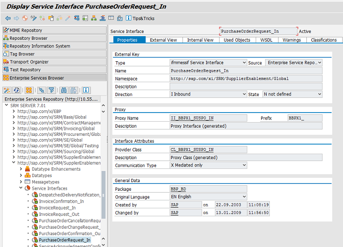
Task: Open the Tag Browser
Action: point(54,54)
